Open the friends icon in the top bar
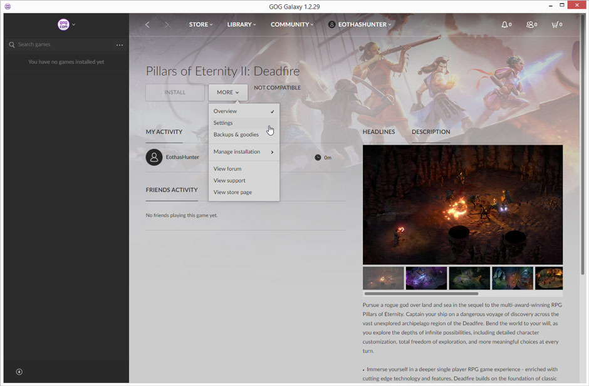 [531, 24]
